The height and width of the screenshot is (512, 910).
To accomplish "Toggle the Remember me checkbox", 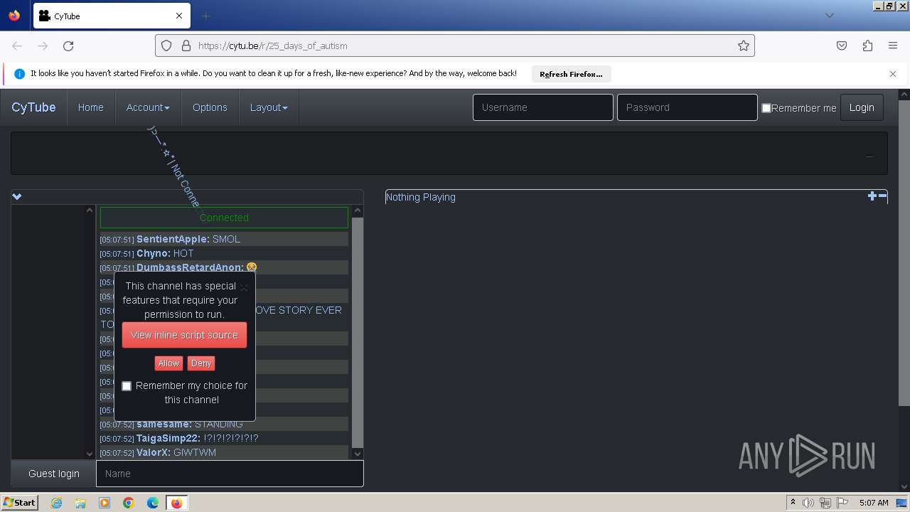I will pos(766,108).
